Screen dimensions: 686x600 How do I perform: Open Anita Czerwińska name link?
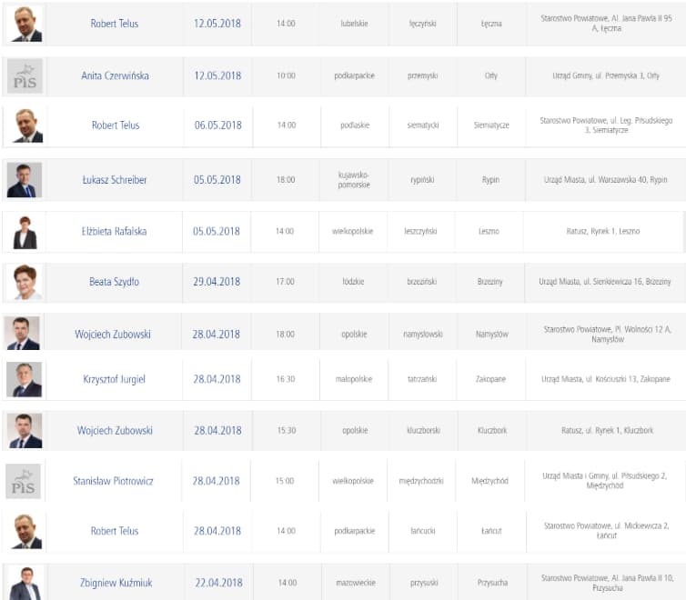tap(115, 75)
